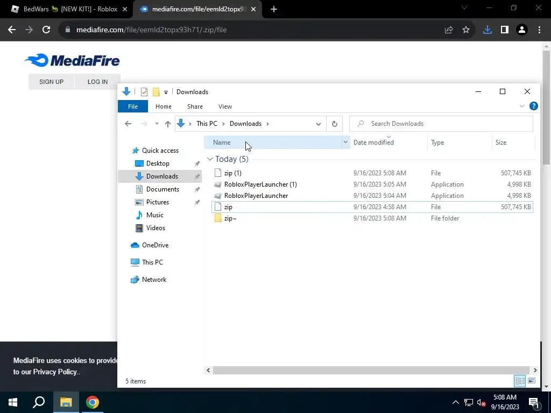Open the recent locations dropdown
This screenshot has height=413, width=551.
(157, 124)
